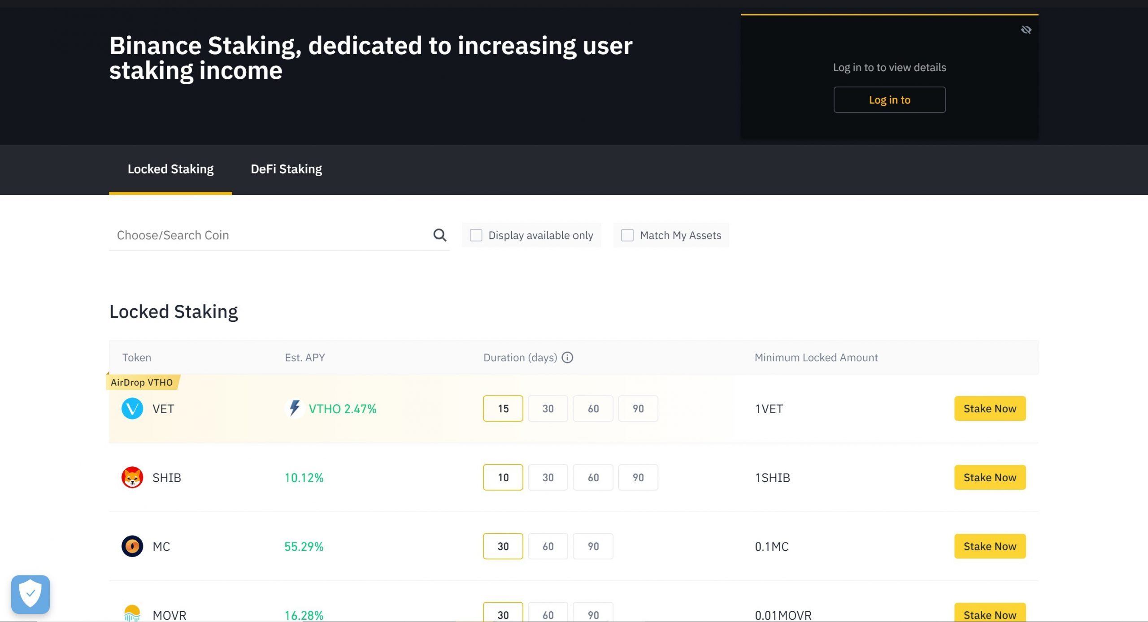
Task: Click the VTHO 2.47% APY value
Action: (x=343, y=409)
